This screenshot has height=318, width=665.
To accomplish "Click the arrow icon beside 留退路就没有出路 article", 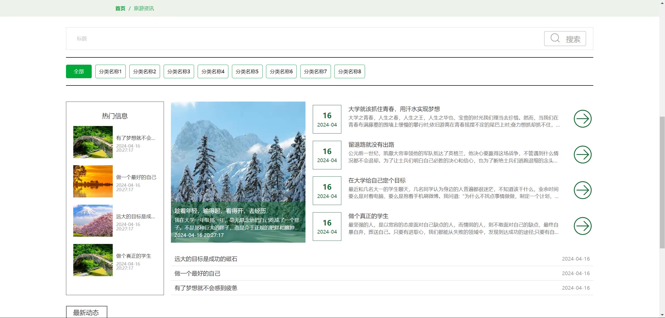I will pyautogui.click(x=582, y=155).
